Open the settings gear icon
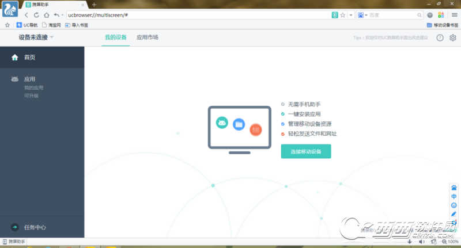 453,37
